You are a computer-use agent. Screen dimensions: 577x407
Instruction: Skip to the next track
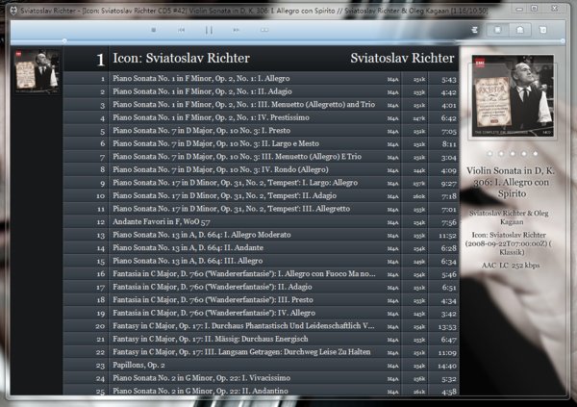(236, 30)
